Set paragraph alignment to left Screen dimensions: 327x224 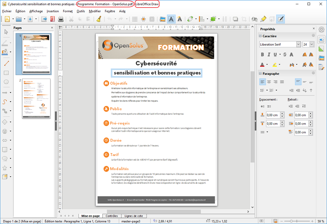click(262, 82)
